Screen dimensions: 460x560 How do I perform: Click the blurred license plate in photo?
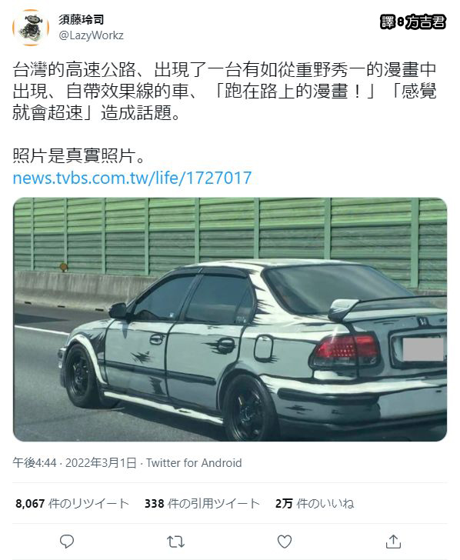click(423, 349)
